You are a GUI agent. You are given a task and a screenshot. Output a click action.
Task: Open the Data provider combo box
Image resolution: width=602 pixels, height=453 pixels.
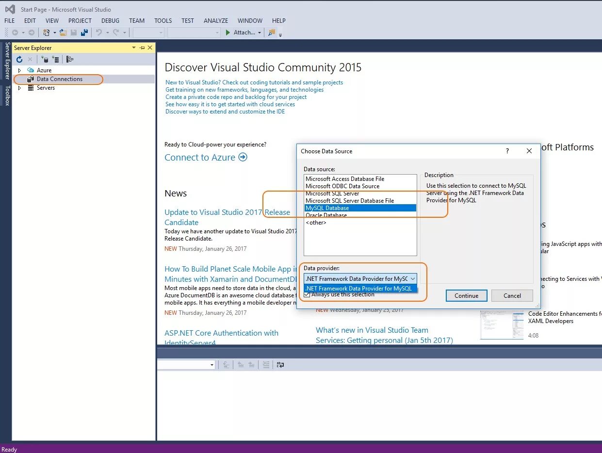pos(360,278)
